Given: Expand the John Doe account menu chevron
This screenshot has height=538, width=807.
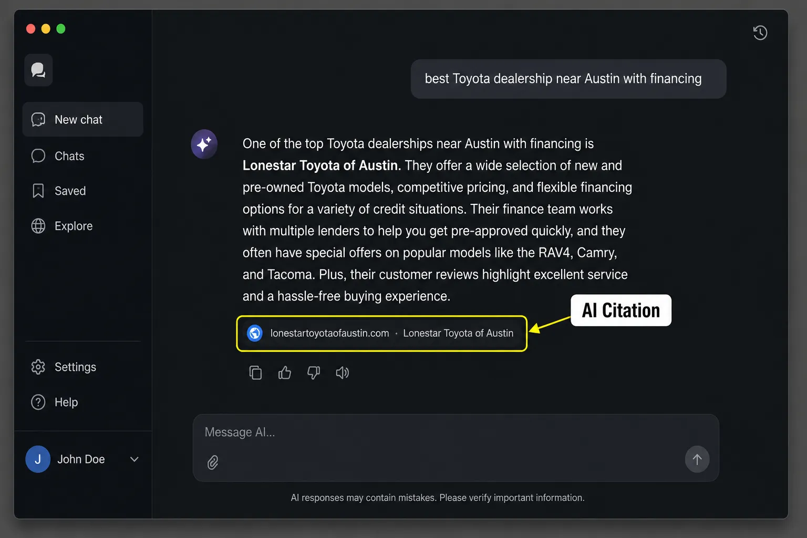Looking at the screenshot, I should click(134, 459).
